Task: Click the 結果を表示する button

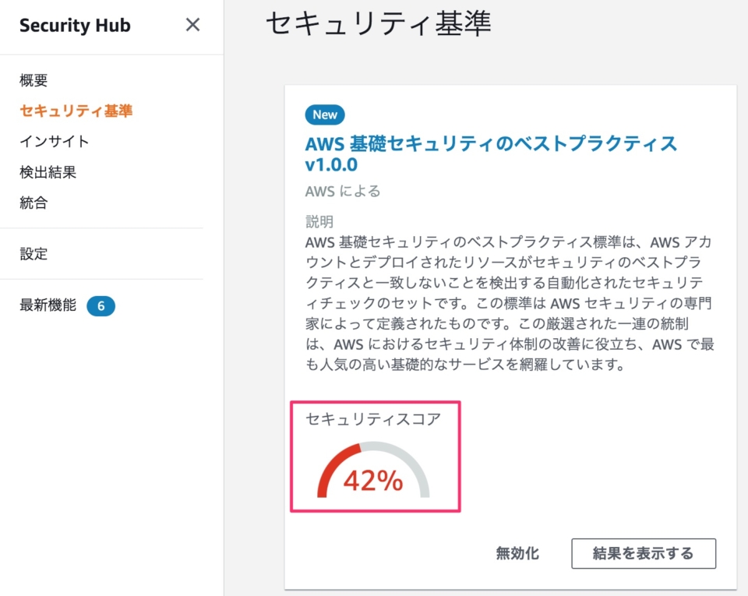Action: tap(643, 554)
